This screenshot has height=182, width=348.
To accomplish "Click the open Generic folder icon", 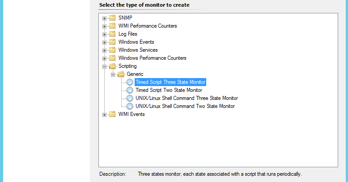I will (x=121, y=74).
